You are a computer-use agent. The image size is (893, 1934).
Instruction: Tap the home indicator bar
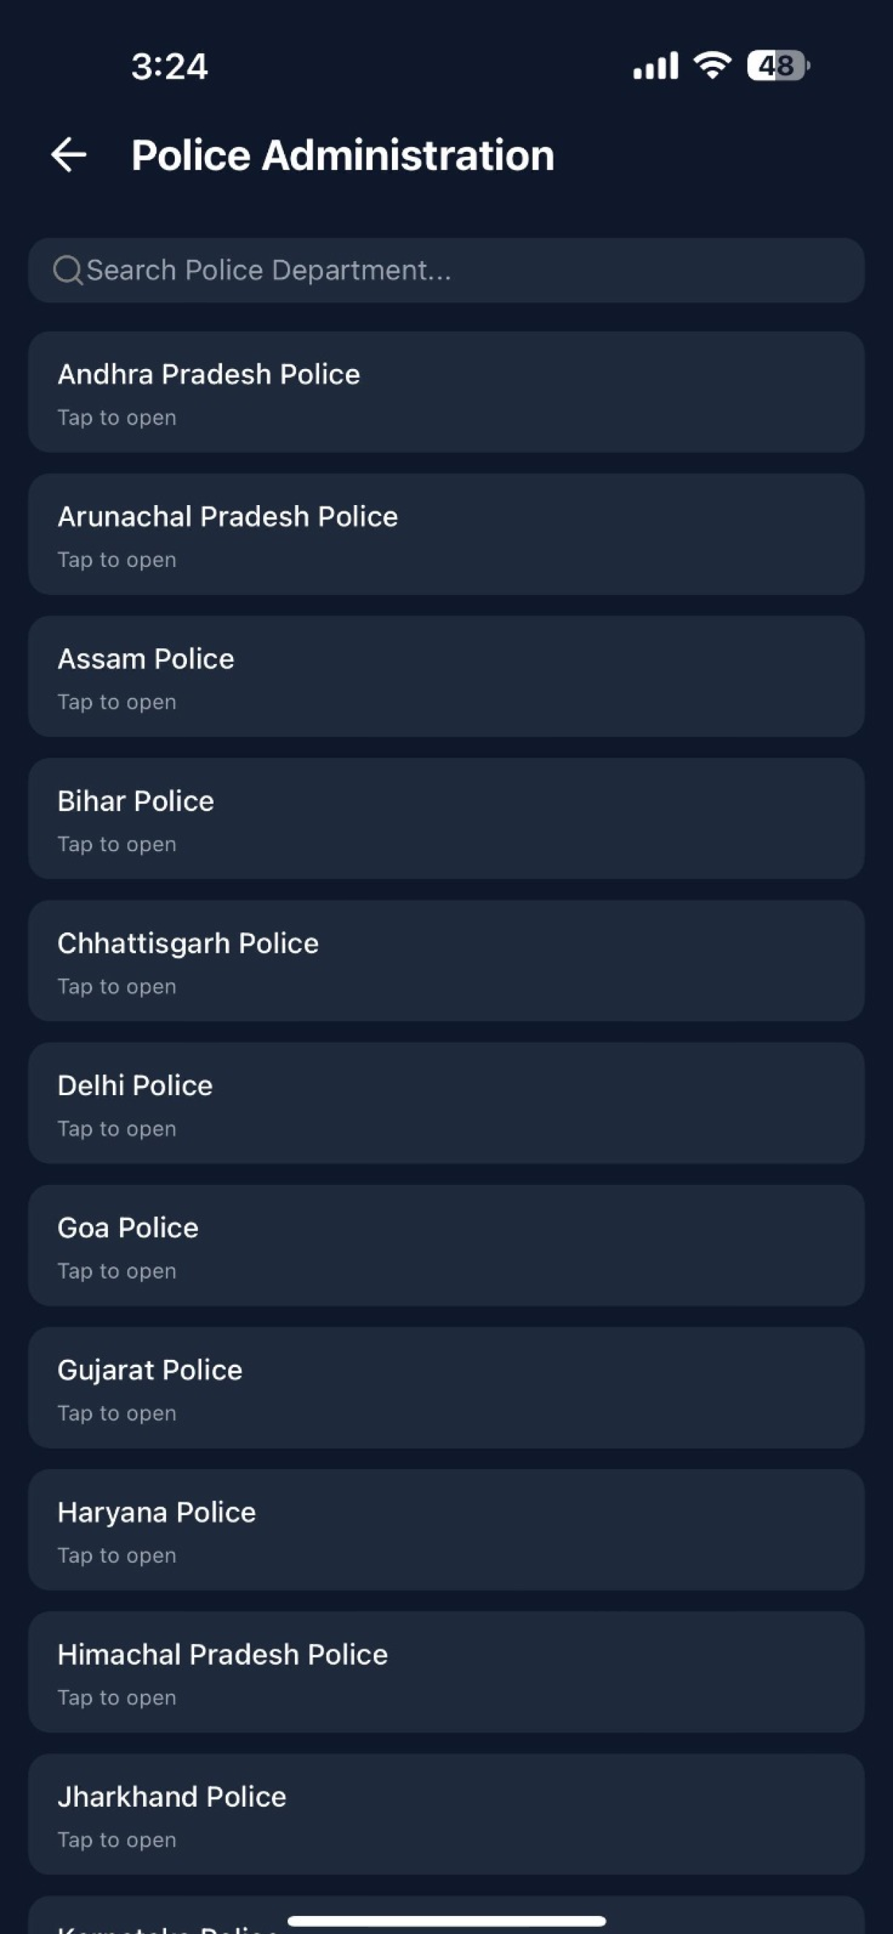[x=446, y=1920]
